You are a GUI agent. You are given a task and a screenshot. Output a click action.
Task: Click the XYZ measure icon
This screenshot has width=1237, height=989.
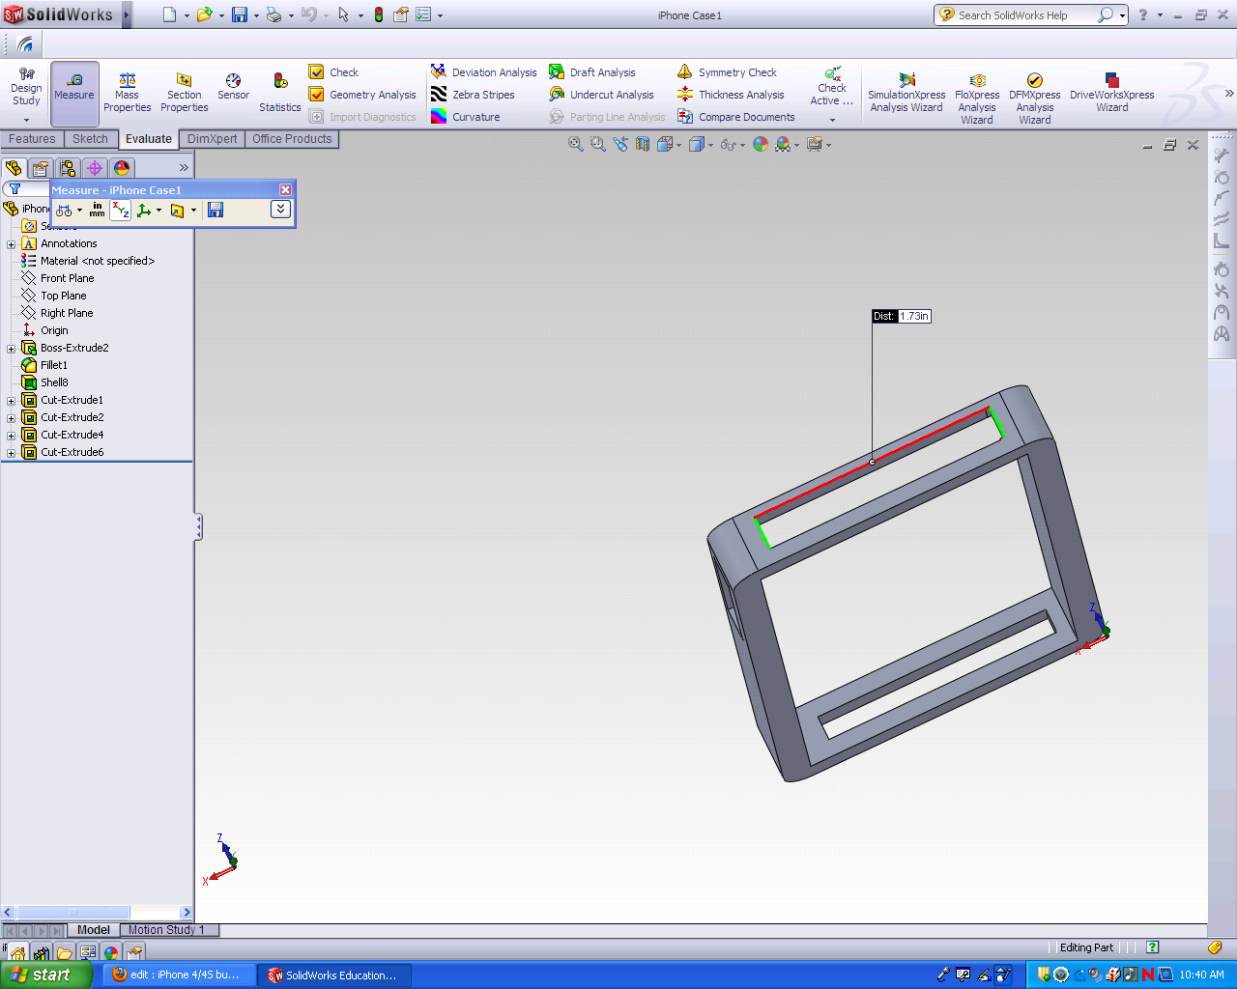coord(121,210)
